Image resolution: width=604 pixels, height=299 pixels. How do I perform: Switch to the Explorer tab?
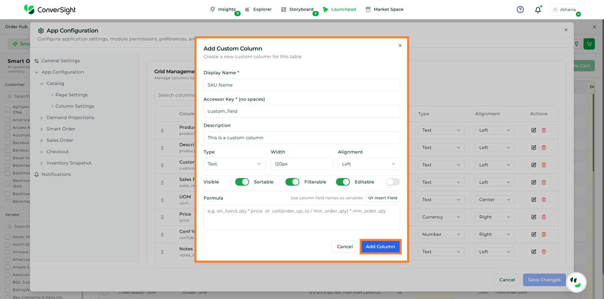pyautogui.click(x=259, y=9)
